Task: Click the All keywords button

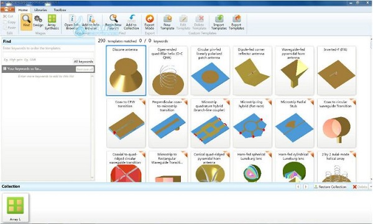Action: [83, 62]
